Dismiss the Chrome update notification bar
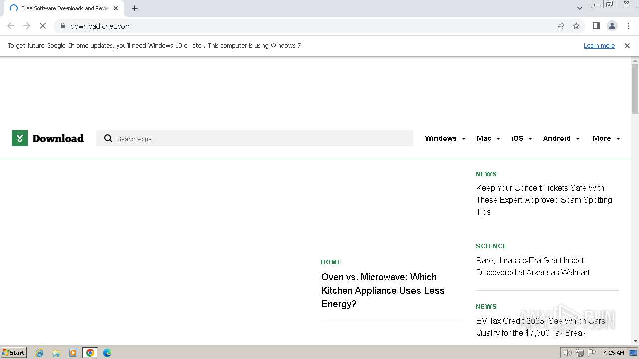Viewport: 639px width, 359px height. click(x=627, y=45)
